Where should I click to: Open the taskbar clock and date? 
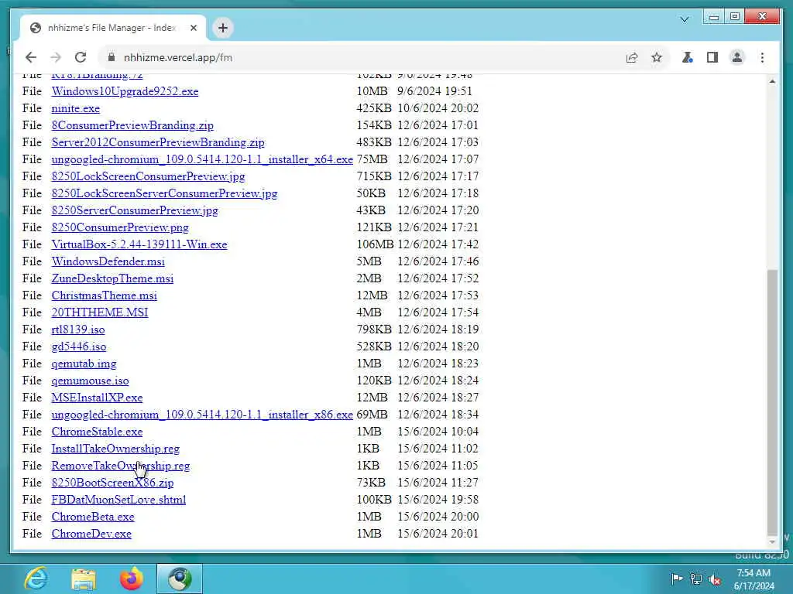754,579
